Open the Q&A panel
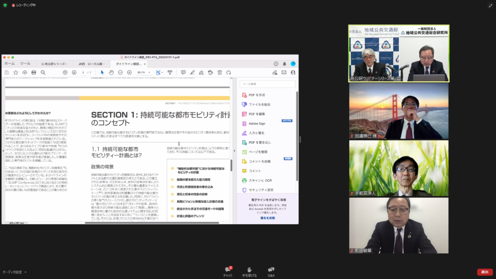 tap(271, 271)
